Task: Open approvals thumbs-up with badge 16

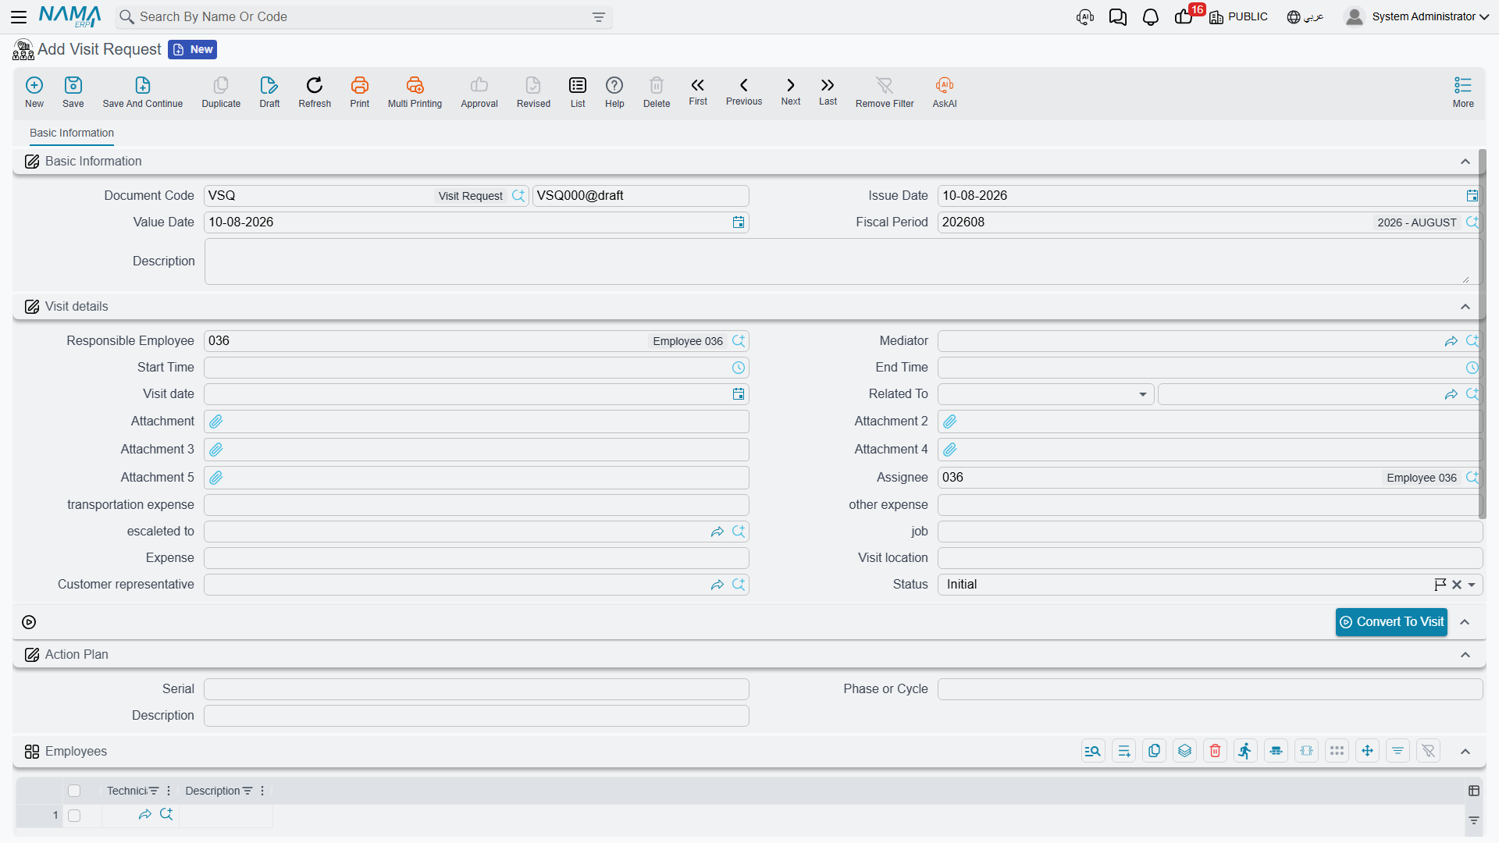Action: (1184, 17)
